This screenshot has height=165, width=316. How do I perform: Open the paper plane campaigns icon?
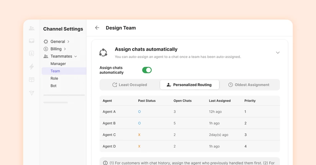(32, 93)
